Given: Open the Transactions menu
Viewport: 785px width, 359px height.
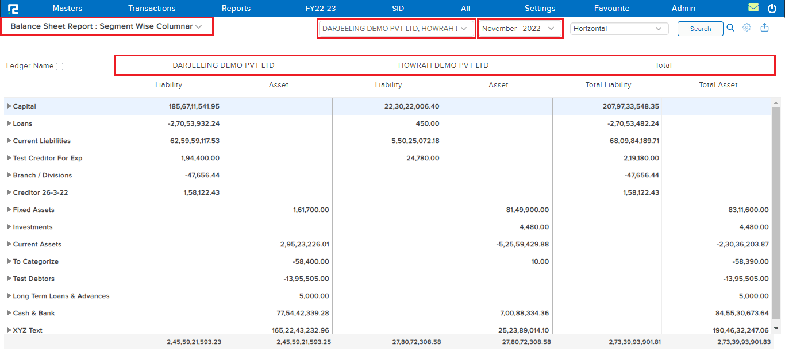Looking at the screenshot, I should pyautogui.click(x=152, y=8).
